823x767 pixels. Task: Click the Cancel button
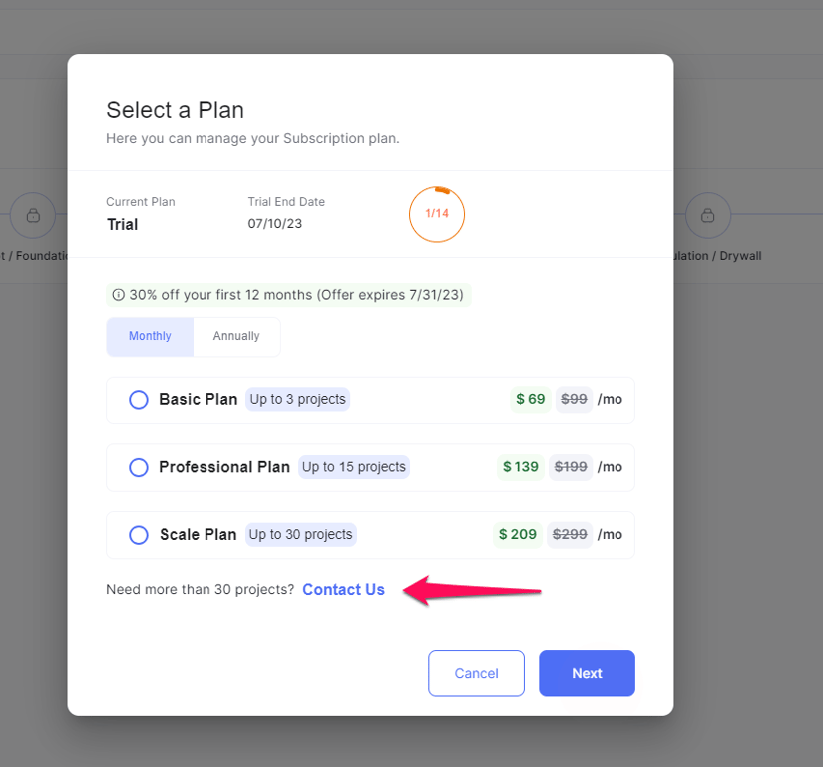click(476, 673)
